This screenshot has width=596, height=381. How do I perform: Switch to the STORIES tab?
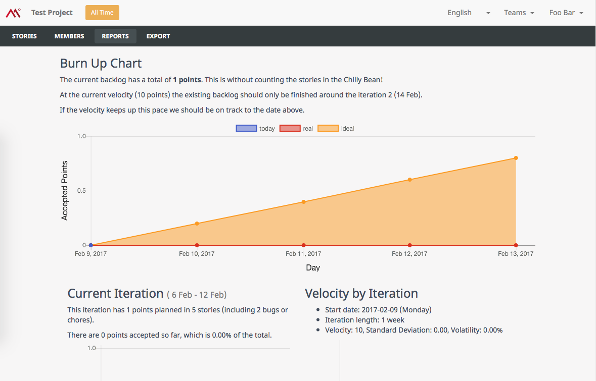point(24,36)
